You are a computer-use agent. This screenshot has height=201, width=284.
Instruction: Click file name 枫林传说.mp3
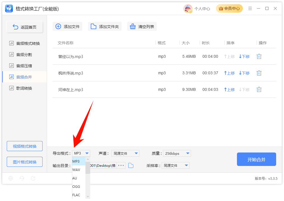point(71,73)
